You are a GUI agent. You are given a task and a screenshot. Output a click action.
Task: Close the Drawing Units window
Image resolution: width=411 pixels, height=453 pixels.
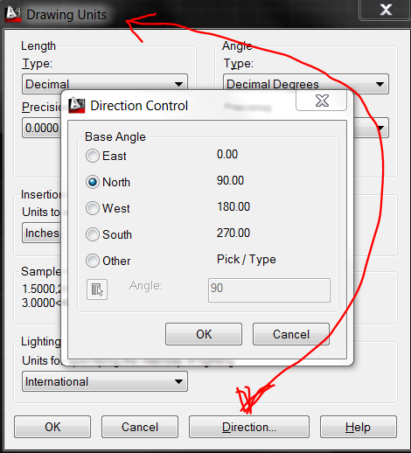[386, 10]
